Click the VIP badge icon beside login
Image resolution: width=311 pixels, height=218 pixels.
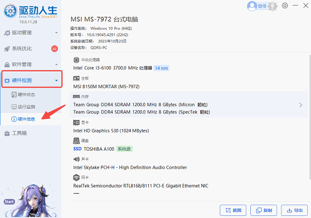[273, 6]
